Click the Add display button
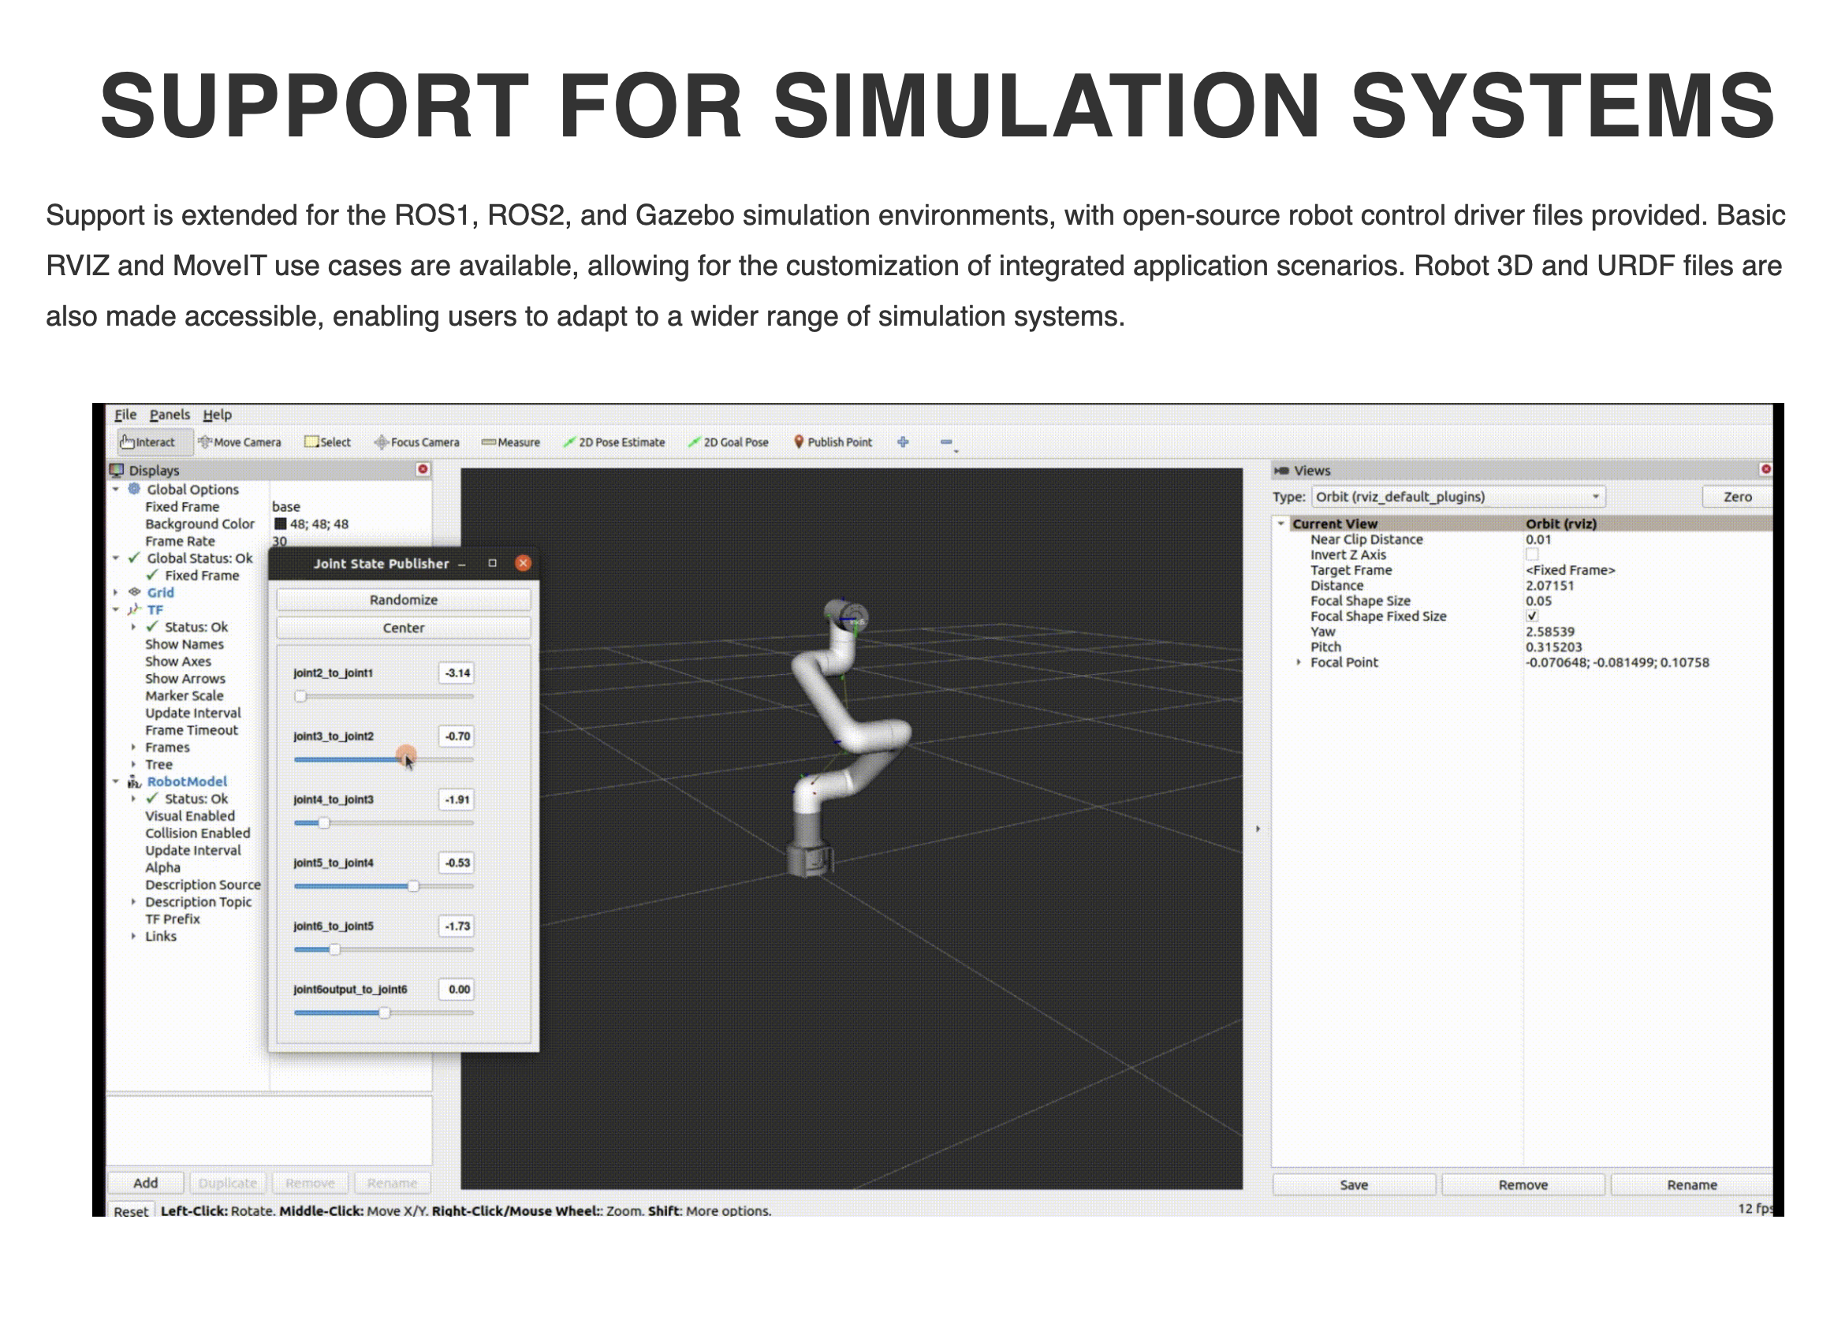Viewport: 1834px width, 1320px height. click(x=146, y=1183)
